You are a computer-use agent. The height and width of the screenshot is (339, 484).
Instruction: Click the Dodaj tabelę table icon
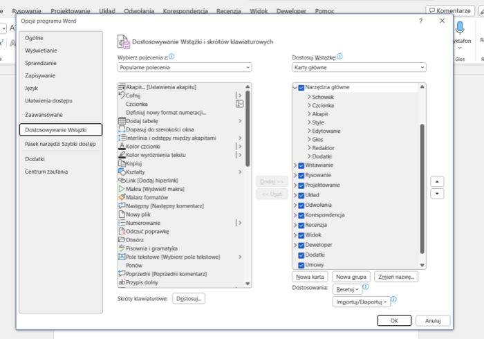(x=122, y=121)
